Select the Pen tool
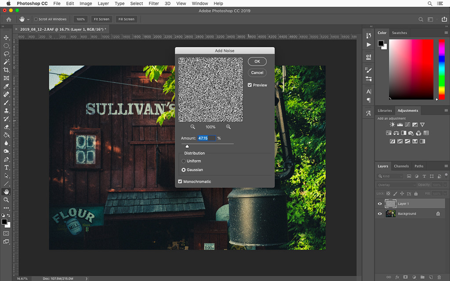The image size is (450, 281). point(6,159)
